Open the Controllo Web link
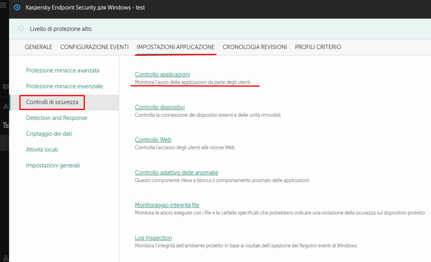 tap(153, 139)
